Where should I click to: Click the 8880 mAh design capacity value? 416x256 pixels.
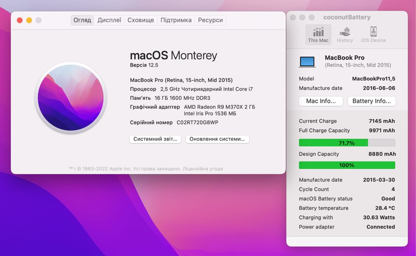[382, 154]
